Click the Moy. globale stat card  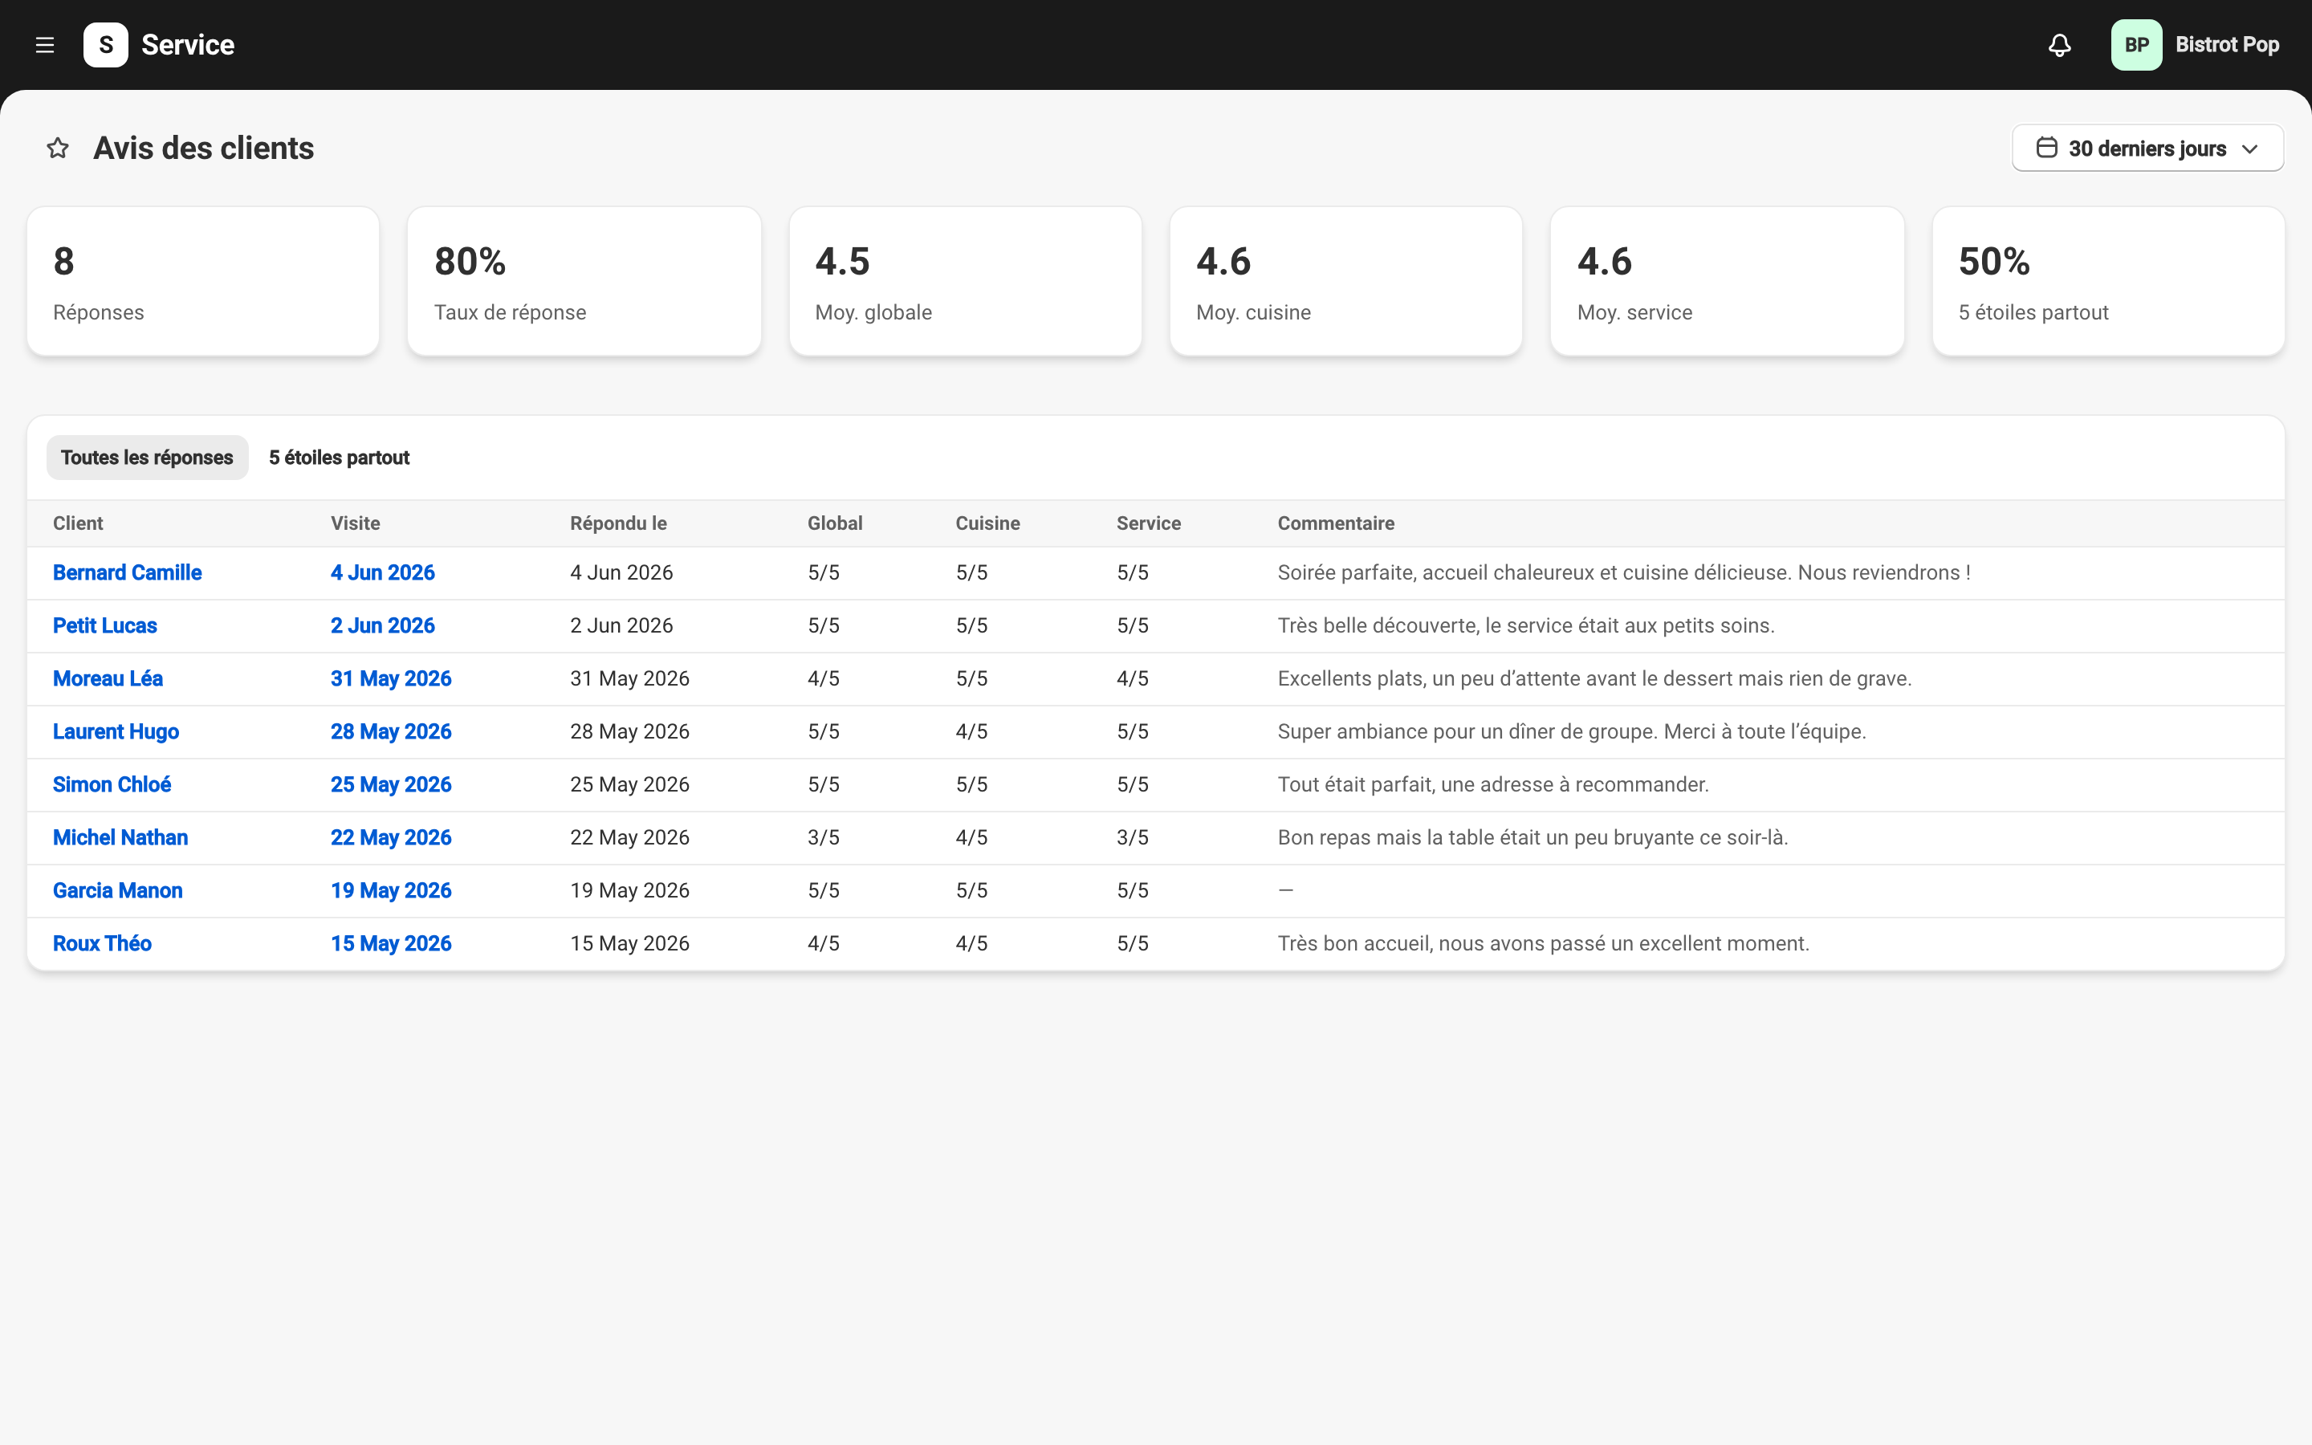[x=965, y=282]
